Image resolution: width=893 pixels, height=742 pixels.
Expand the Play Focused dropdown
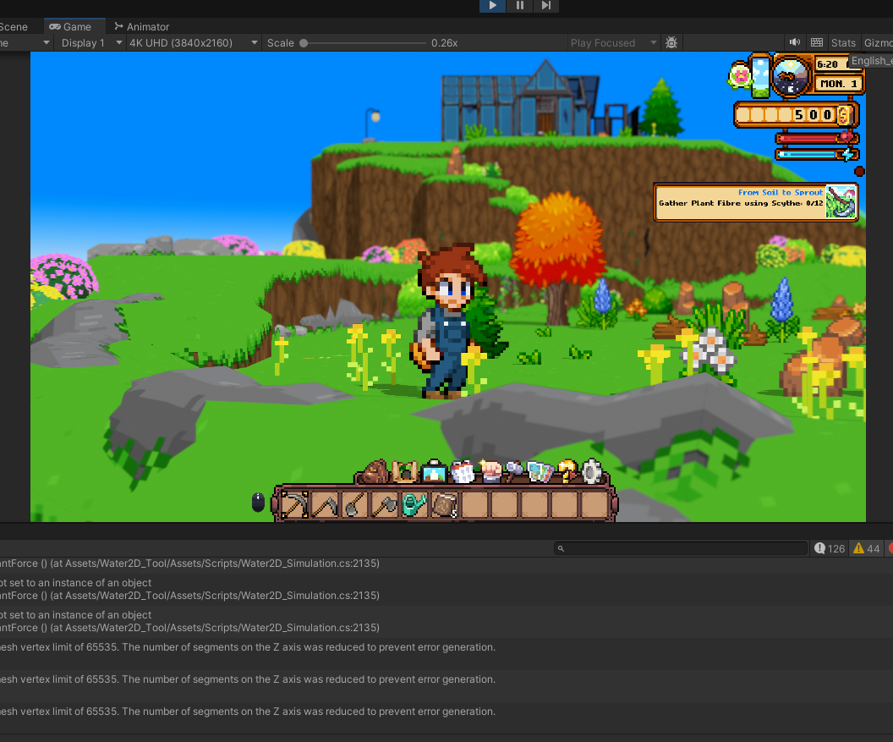[612, 42]
